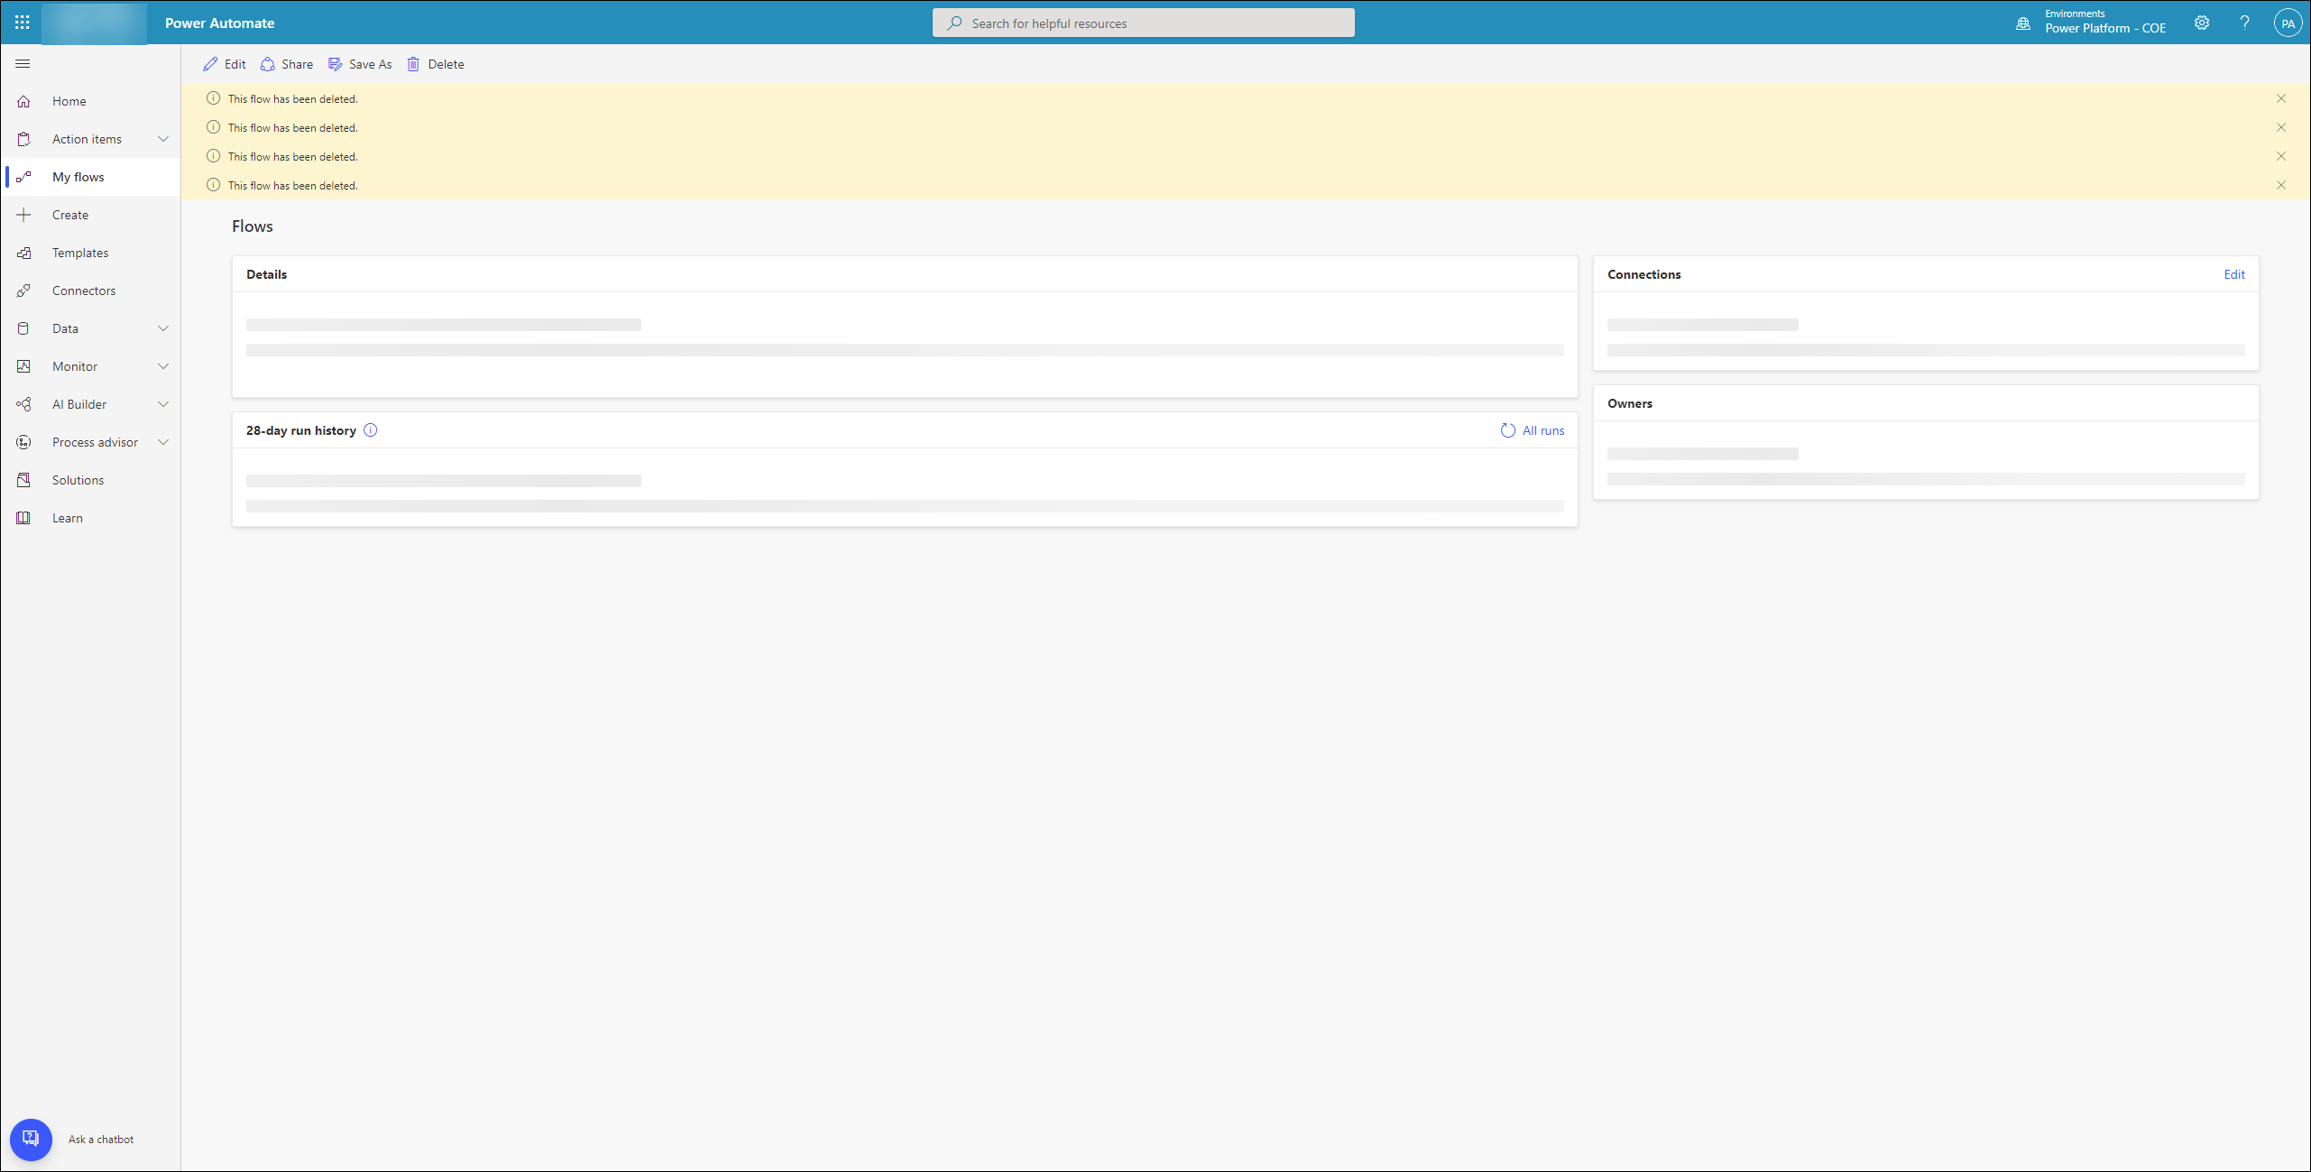Open Learn in the sidebar

point(90,518)
